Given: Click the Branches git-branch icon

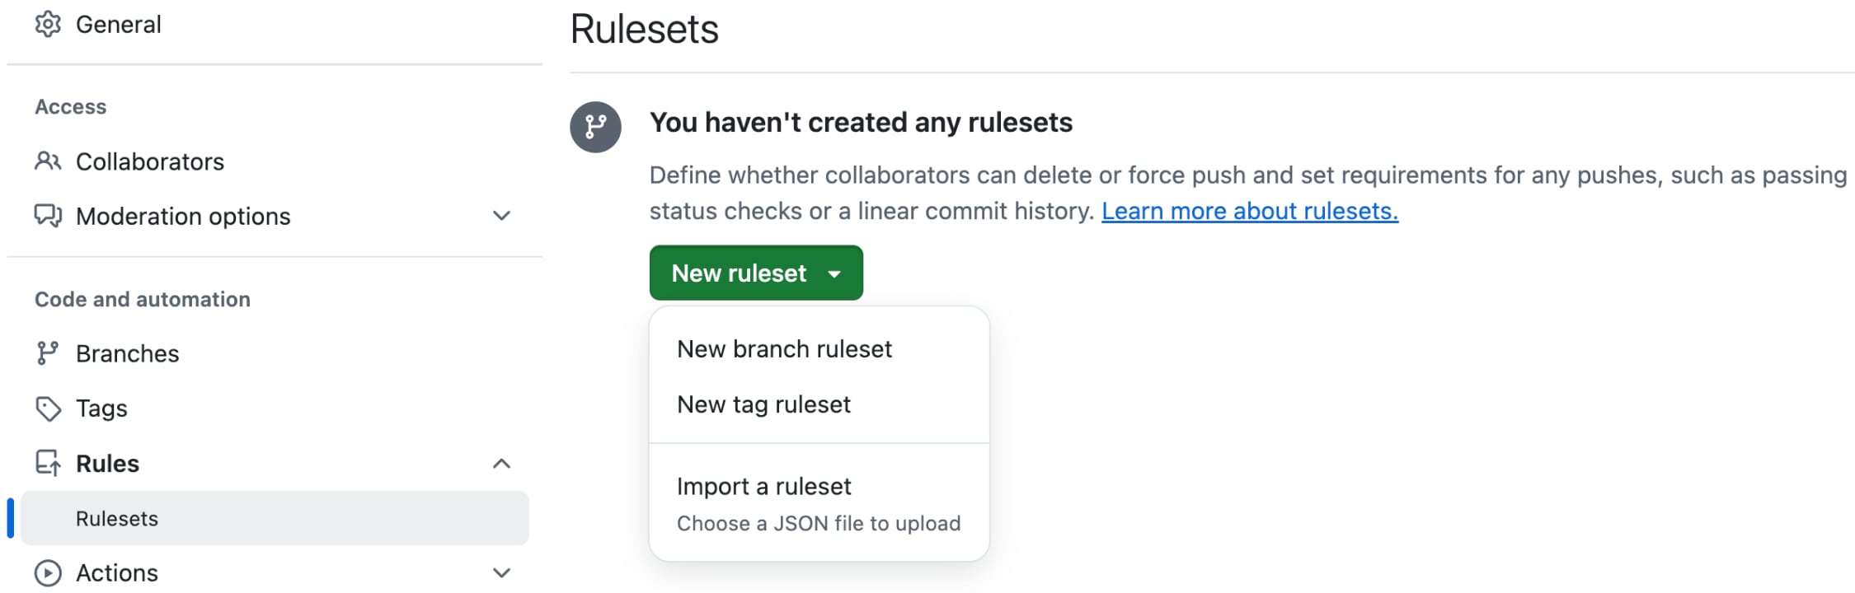Looking at the screenshot, I should tap(48, 353).
